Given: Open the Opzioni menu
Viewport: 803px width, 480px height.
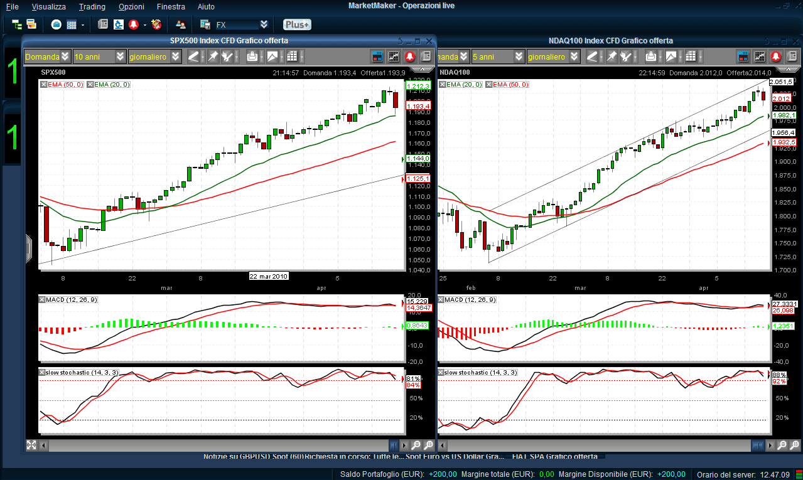Looking at the screenshot, I should tap(131, 6).
